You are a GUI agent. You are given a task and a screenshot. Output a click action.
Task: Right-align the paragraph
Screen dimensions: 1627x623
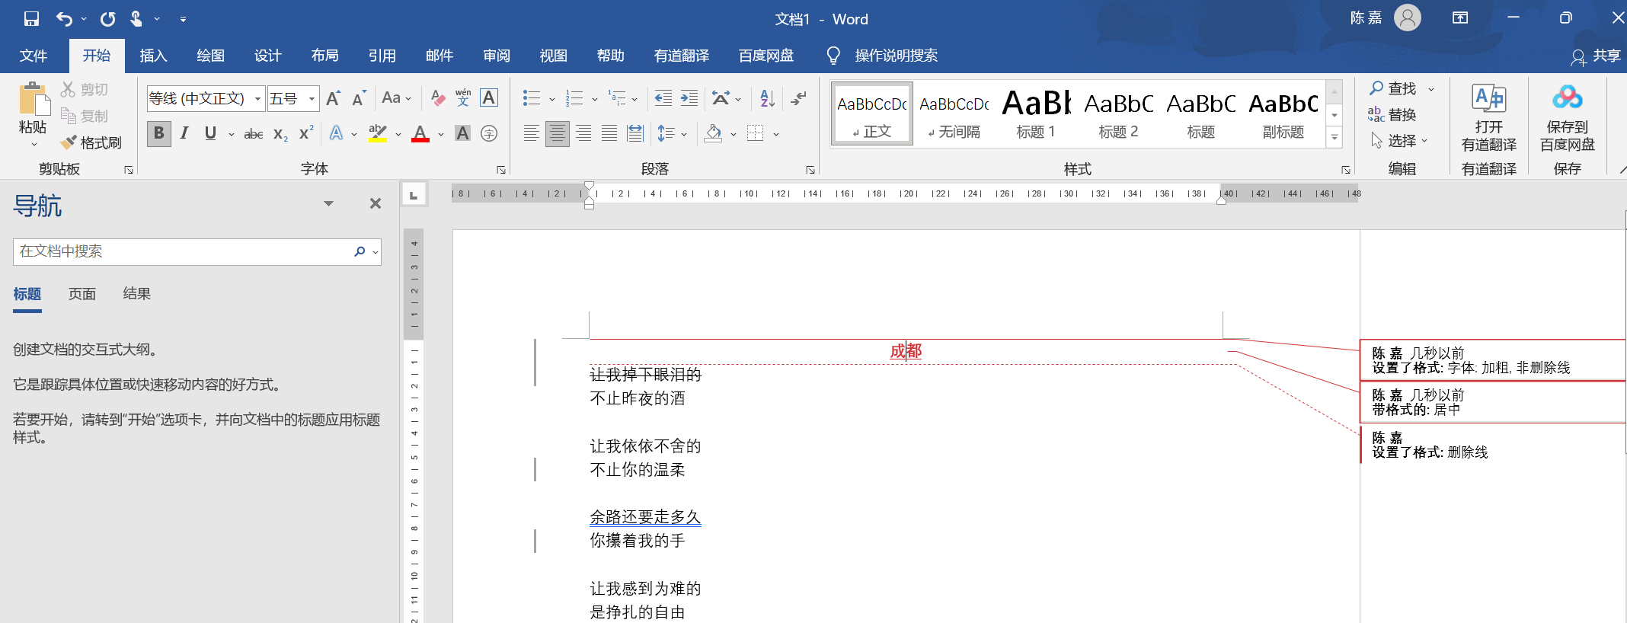point(583,133)
